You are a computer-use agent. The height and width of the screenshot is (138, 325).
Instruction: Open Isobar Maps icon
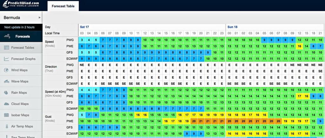point(6,115)
